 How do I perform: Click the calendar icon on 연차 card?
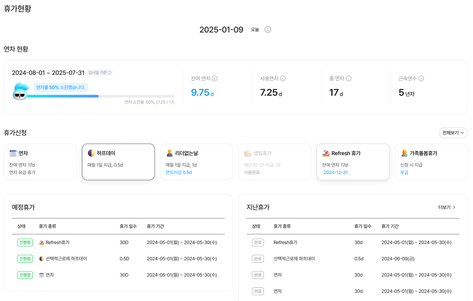13,153
